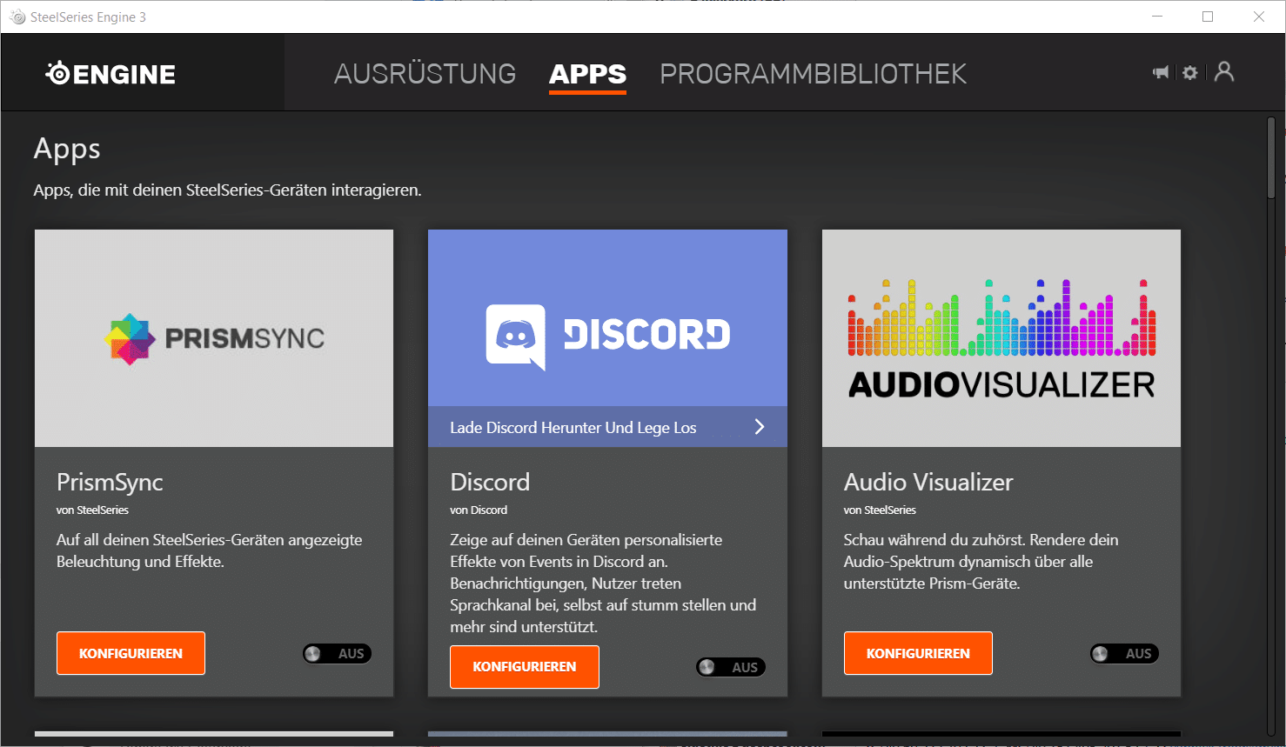
Task: Open the Programmbibliothek tab
Action: [813, 74]
